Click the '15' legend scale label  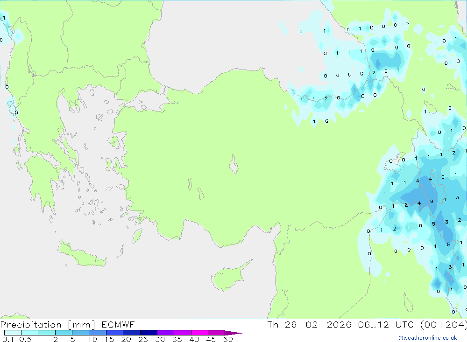tap(109, 339)
